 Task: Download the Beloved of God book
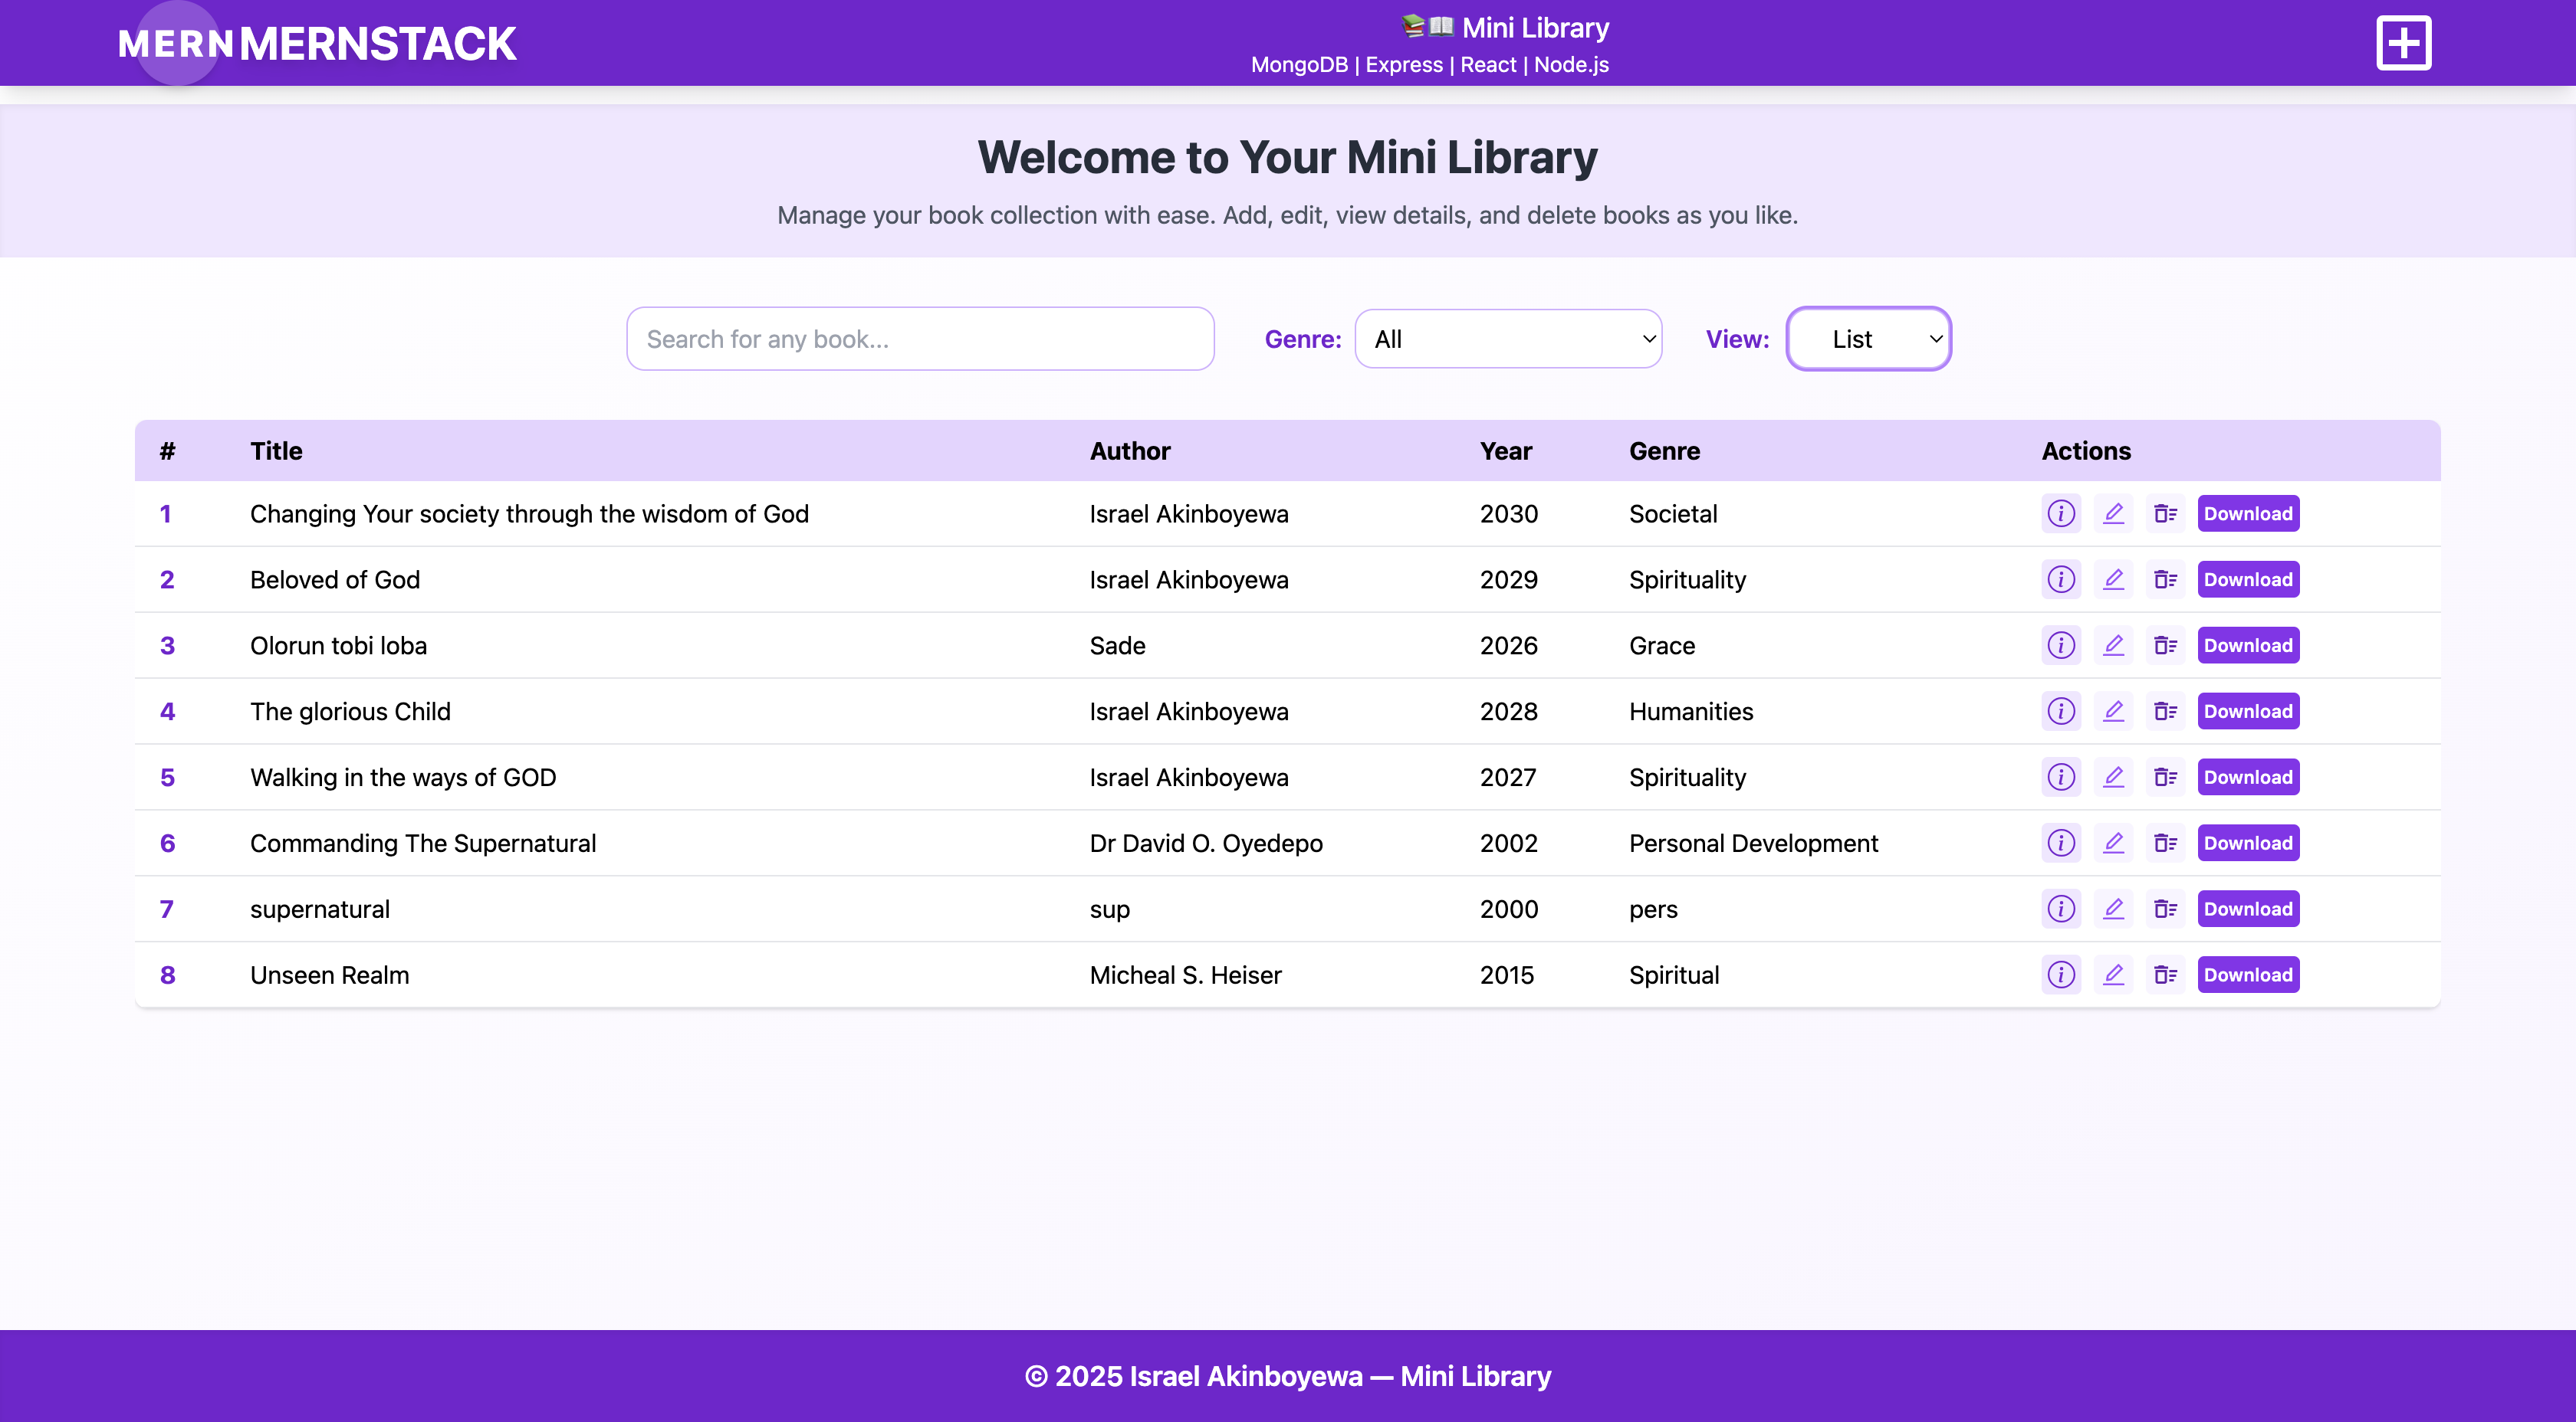point(2248,579)
